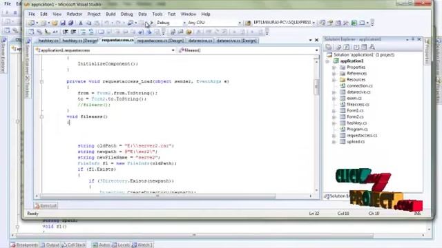Click the Find in Files icon
The width and height of the screenshot is (442, 248).
tap(248, 23)
